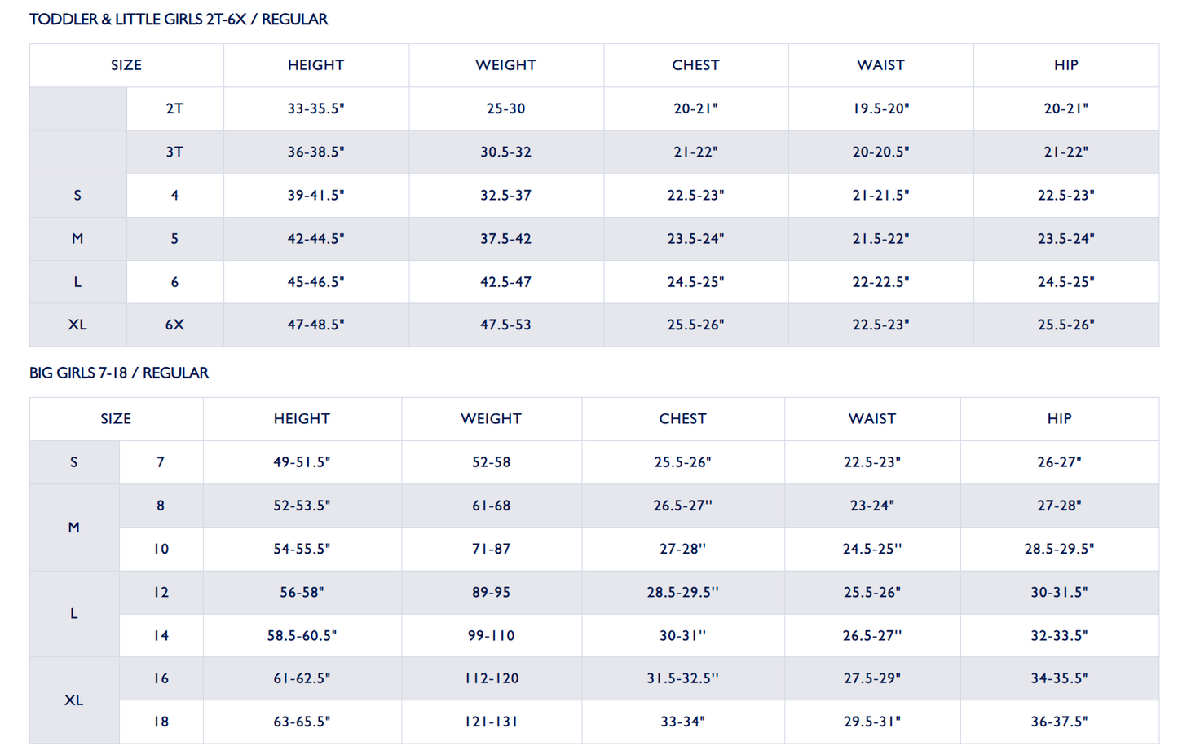The image size is (1178, 755).
Task: Click the 33-35.5" height value
Action: (315, 108)
